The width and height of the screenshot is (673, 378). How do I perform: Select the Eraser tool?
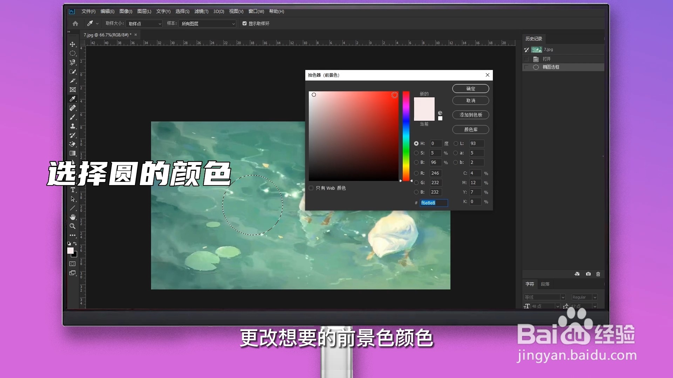(x=73, y=144)
